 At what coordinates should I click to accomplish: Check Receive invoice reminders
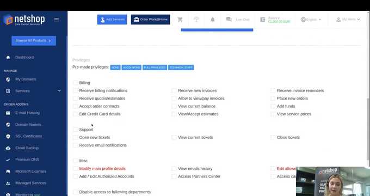(273, 90)
